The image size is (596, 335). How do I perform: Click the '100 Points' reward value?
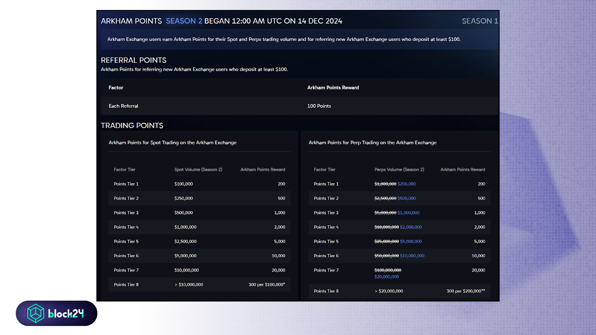point(319,106)
